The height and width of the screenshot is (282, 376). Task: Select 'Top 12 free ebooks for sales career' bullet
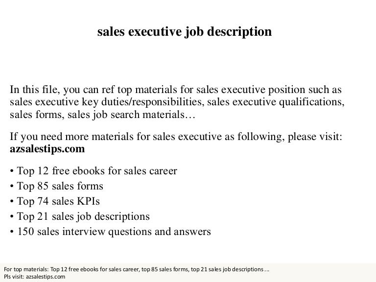(x=96, y=172)
